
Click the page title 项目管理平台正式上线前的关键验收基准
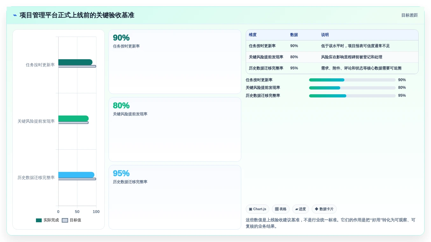point(77,15)
